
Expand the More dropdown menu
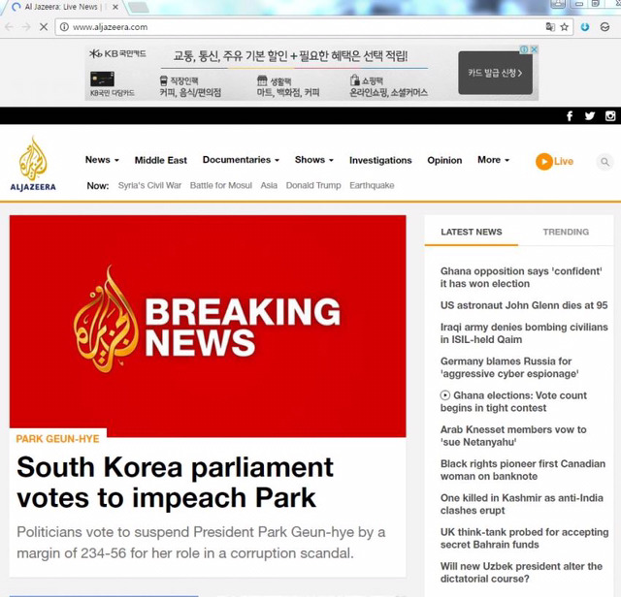[493, 160]
